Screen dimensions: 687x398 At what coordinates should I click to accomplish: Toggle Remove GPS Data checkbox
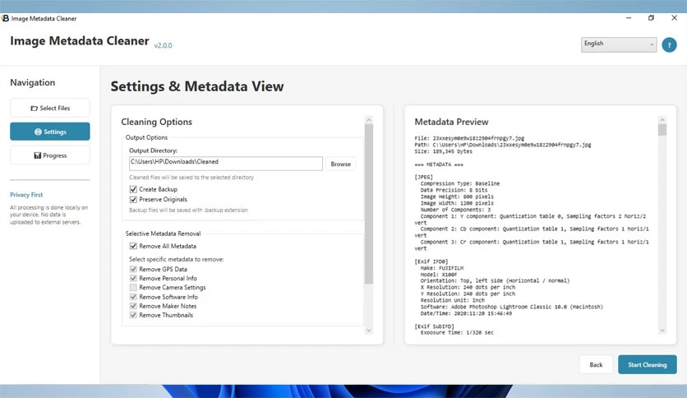tap(133, 269)
